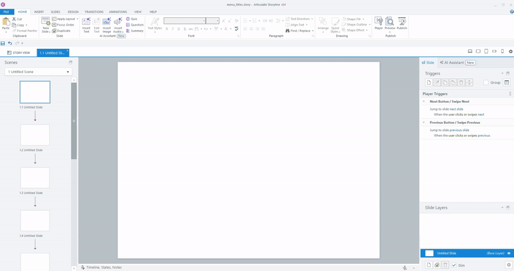Click the Cut scissors icon
The width and height of the screenshot is (514, 271).
14,19
